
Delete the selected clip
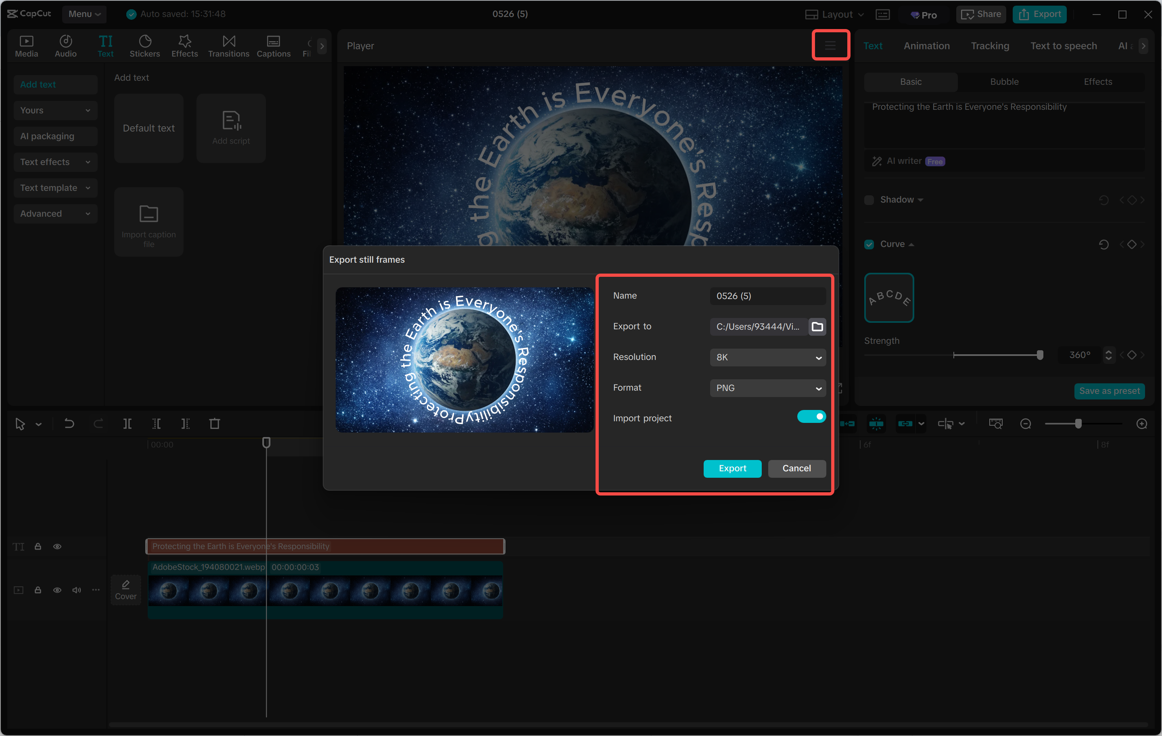pyautogui.click(x=215, y=424)
